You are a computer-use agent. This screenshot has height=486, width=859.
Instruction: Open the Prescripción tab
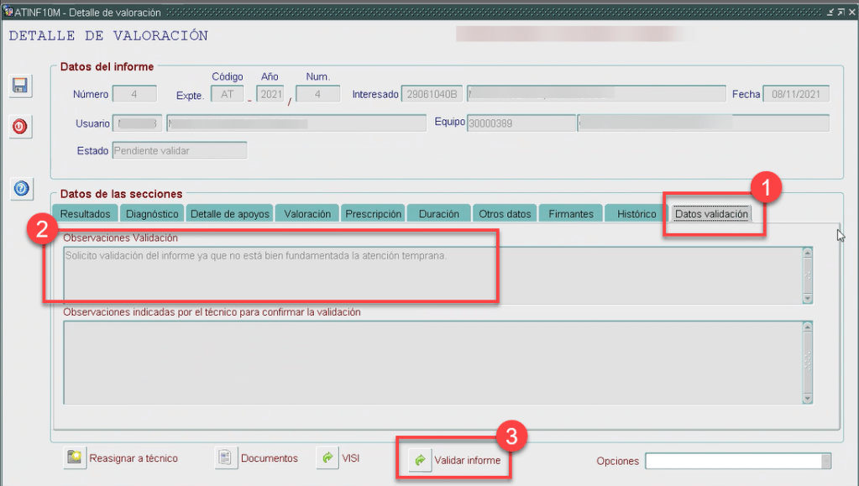[374, 214]
